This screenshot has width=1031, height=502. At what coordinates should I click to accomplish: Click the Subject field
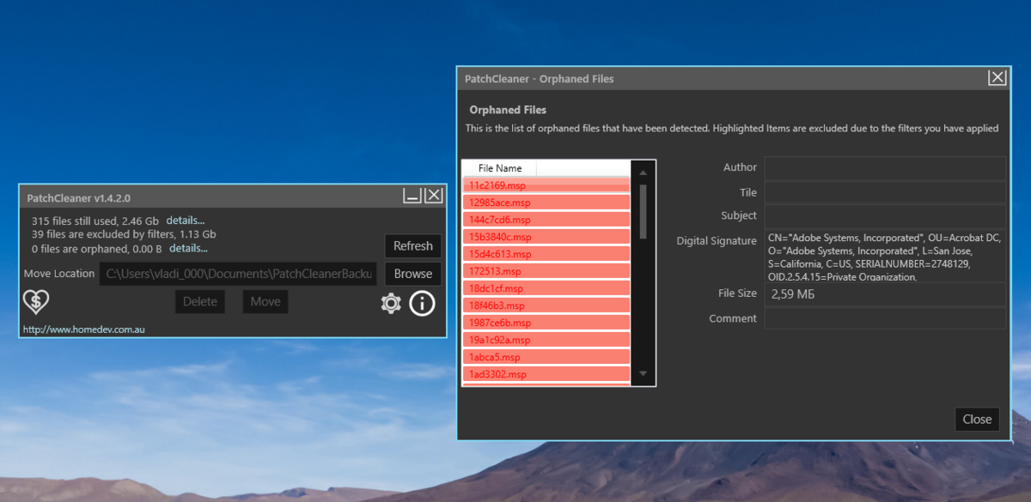coord(885,215)
